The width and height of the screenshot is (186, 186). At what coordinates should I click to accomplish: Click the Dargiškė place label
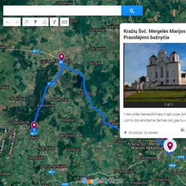click(47, 148)
